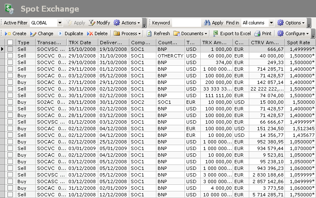This screenshot has height=198, width=316.
Task: Click the Duplicate record icon
Action: coord(60,33)
